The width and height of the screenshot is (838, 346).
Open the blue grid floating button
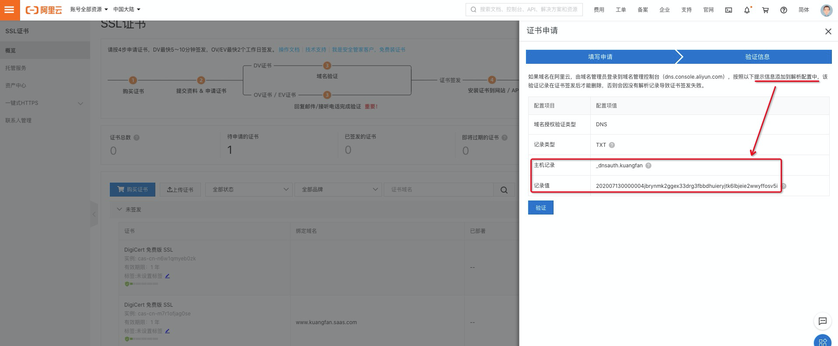pyautogui.click(x=823, y=341)
